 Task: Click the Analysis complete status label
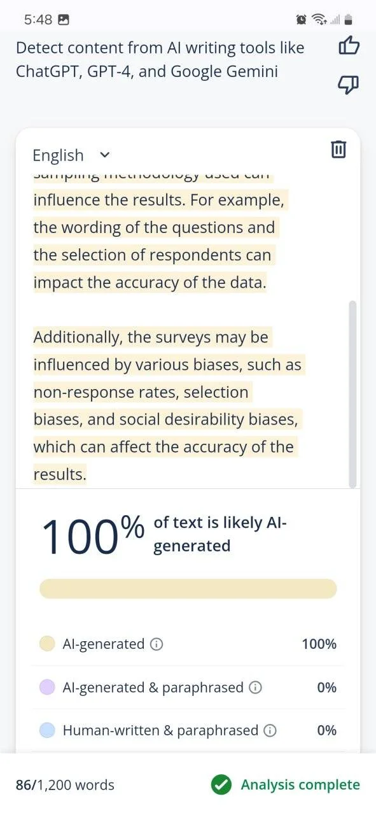click(x=300, y=784)
